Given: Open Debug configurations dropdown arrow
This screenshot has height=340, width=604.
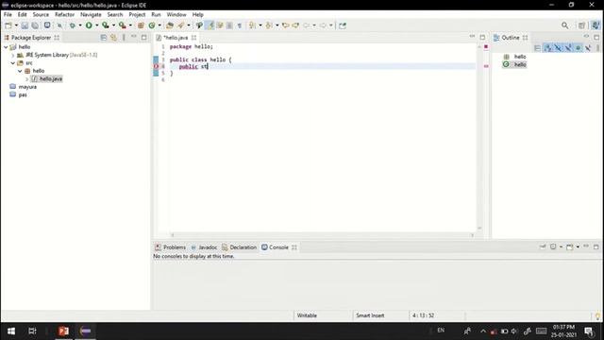Looking at the screenshot, I should (x=80, y=25).
